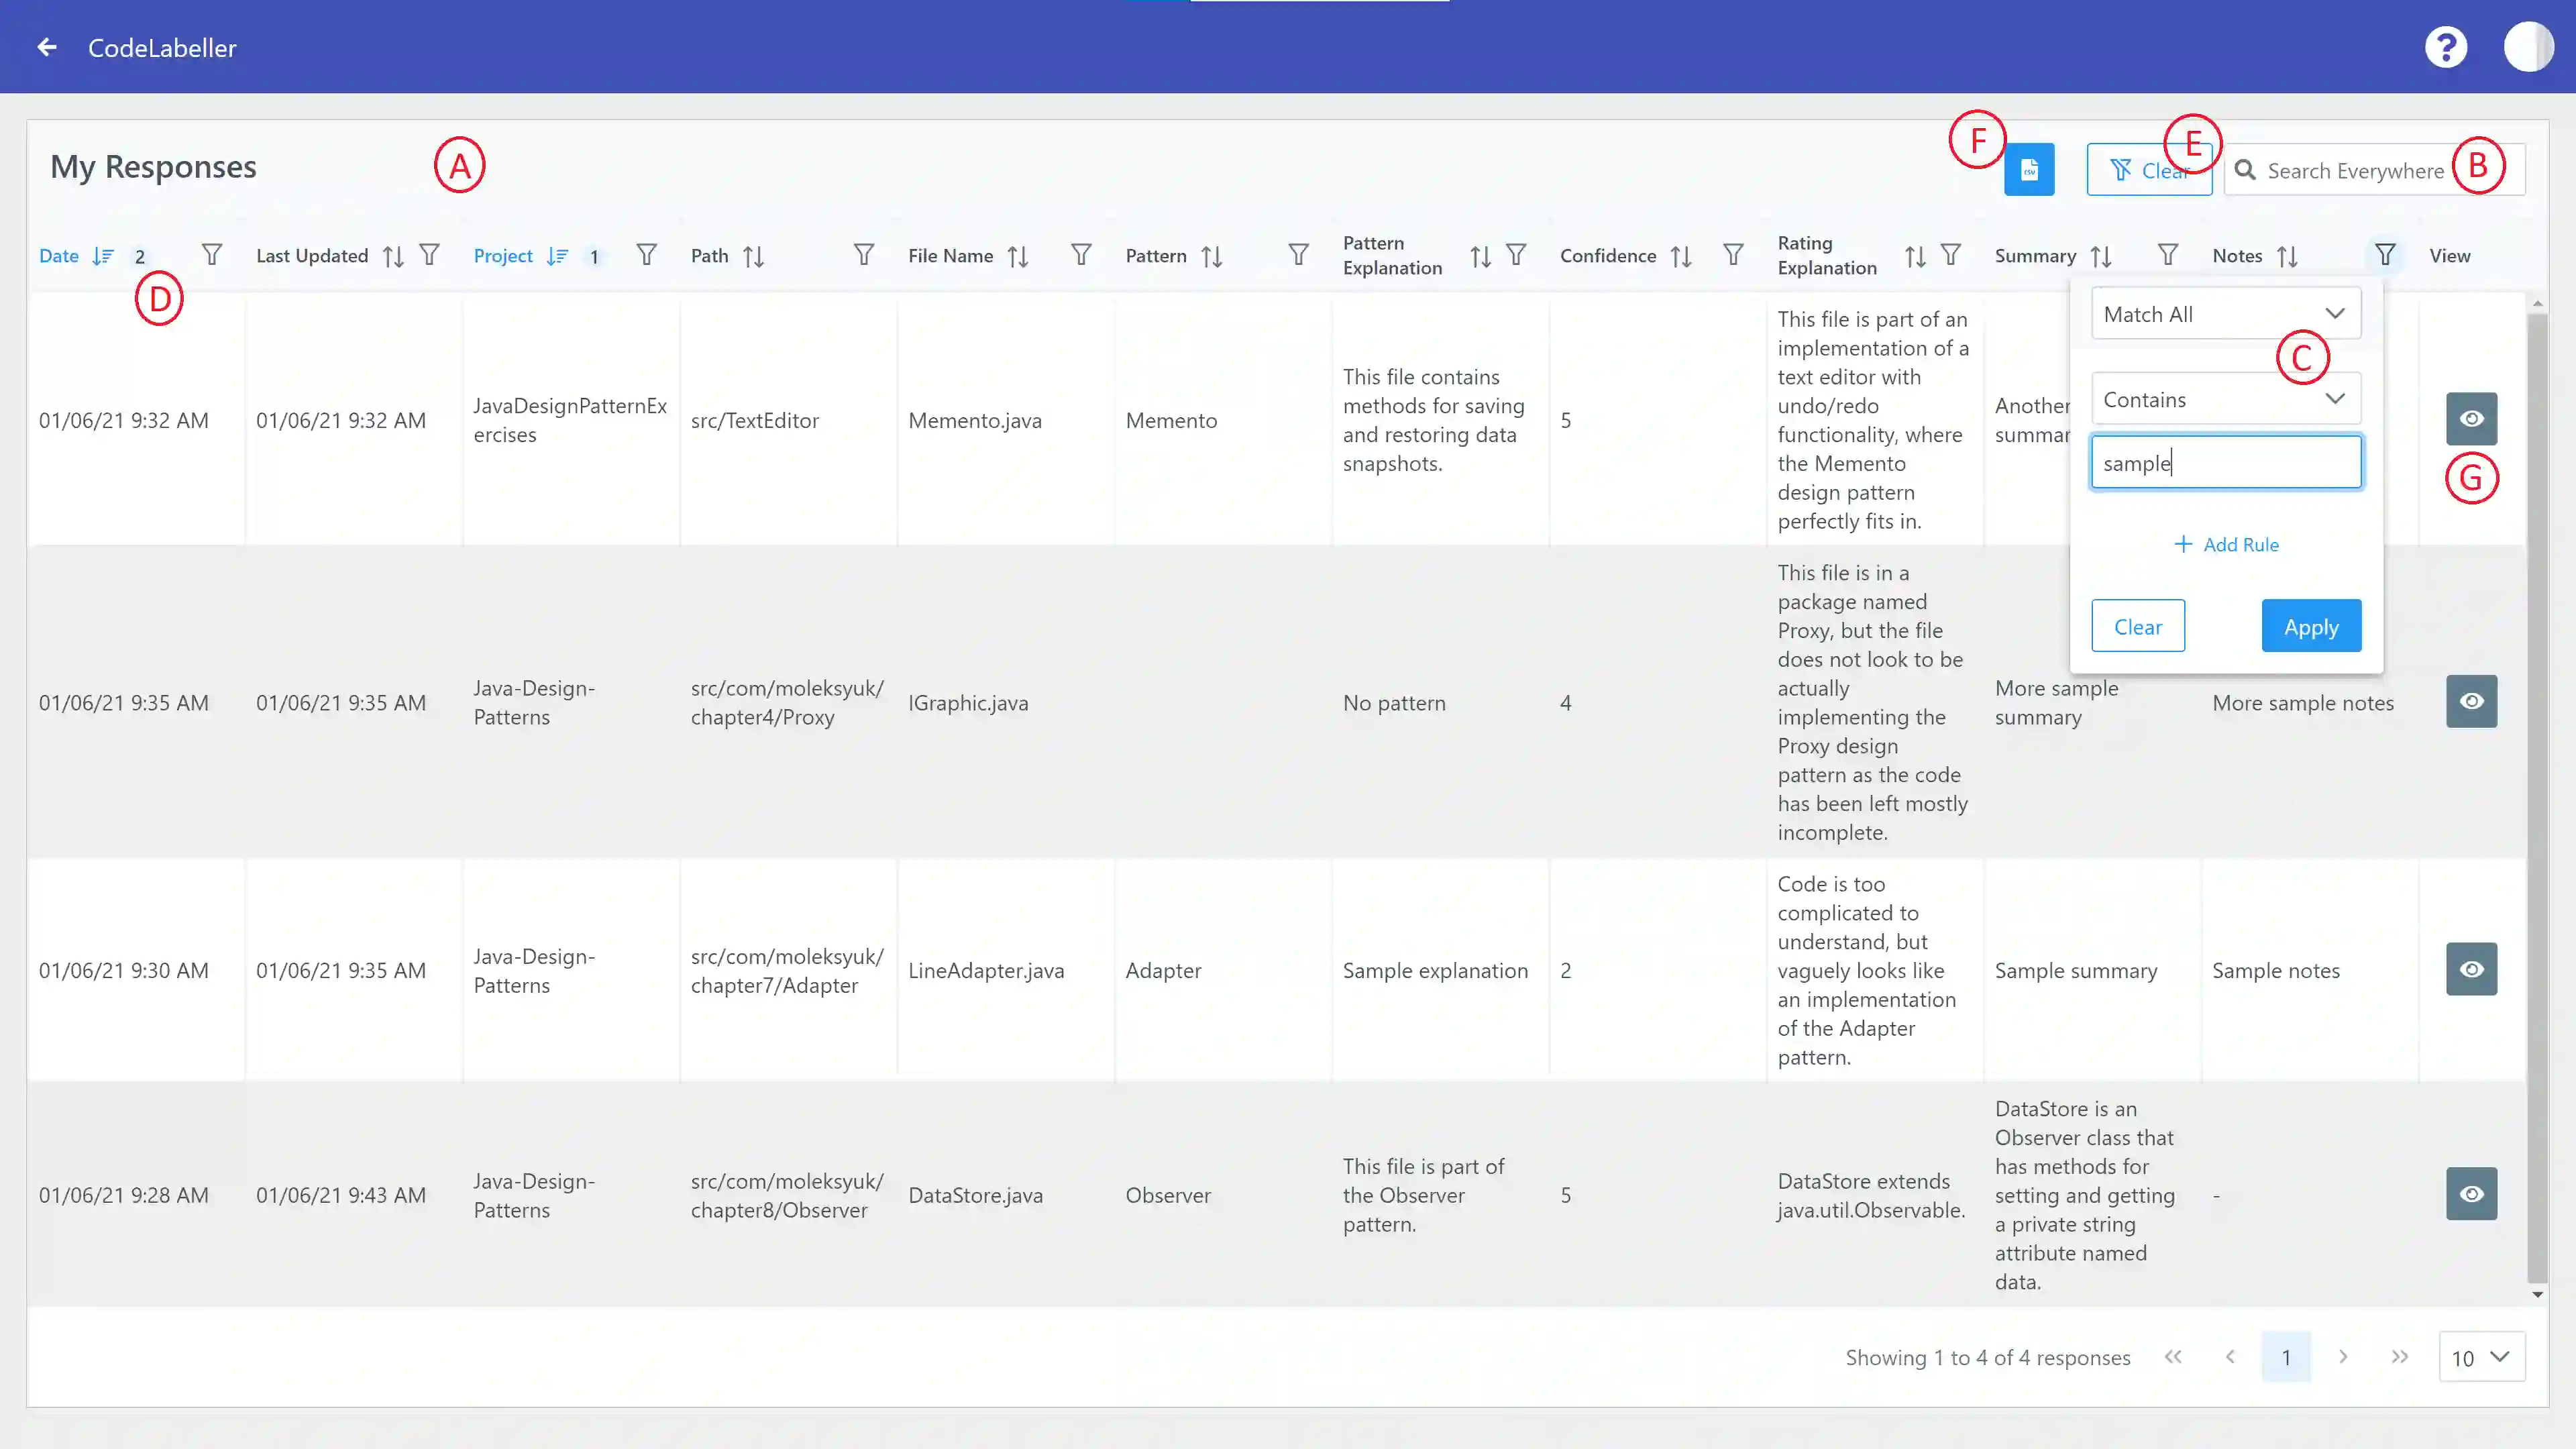Export responses with the CSV icon button
This screenshot has height=1449, width=2576.
click(x=2028, y=170)
